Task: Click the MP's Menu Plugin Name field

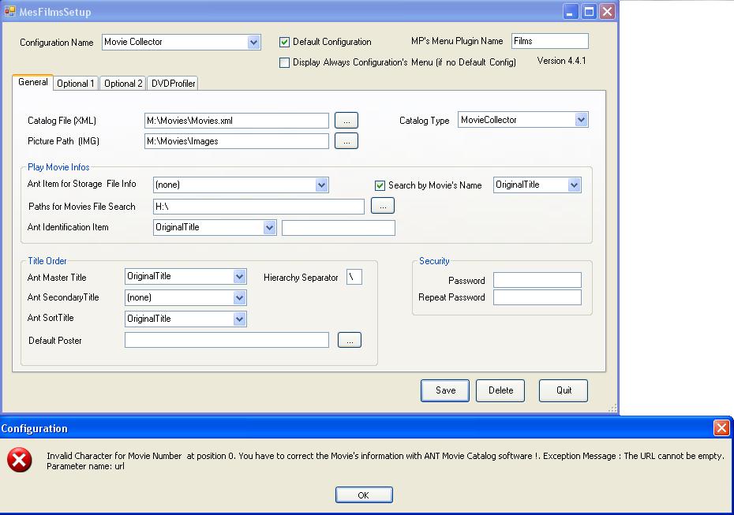Action: click(549, 41)
